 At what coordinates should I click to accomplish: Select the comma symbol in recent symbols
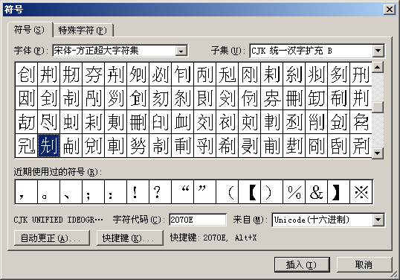(26, 192)
